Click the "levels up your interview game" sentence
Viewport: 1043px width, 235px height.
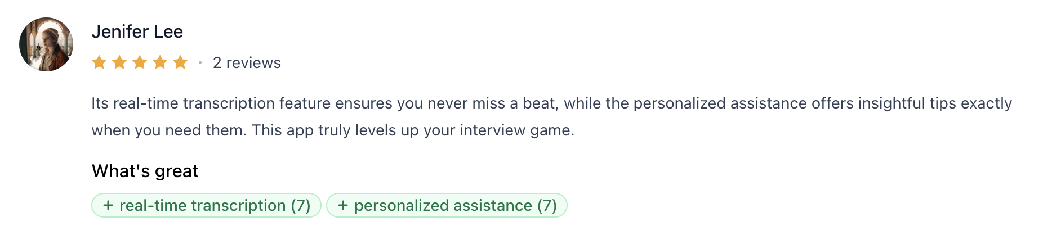pyautogui.click(x=413, y=130)
